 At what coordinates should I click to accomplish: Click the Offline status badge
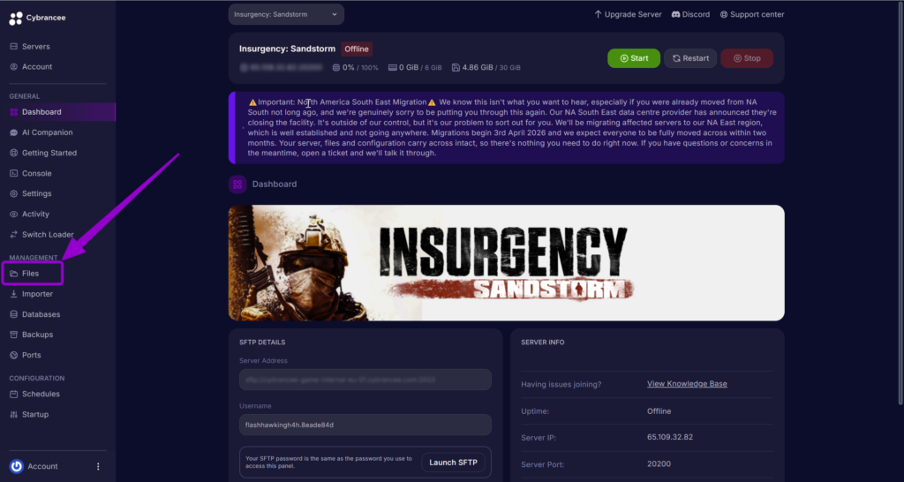click(357, 49)
